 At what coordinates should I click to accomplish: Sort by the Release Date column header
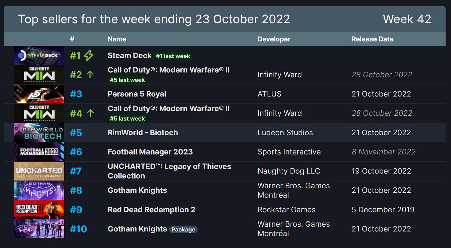(x=372, y=39)
